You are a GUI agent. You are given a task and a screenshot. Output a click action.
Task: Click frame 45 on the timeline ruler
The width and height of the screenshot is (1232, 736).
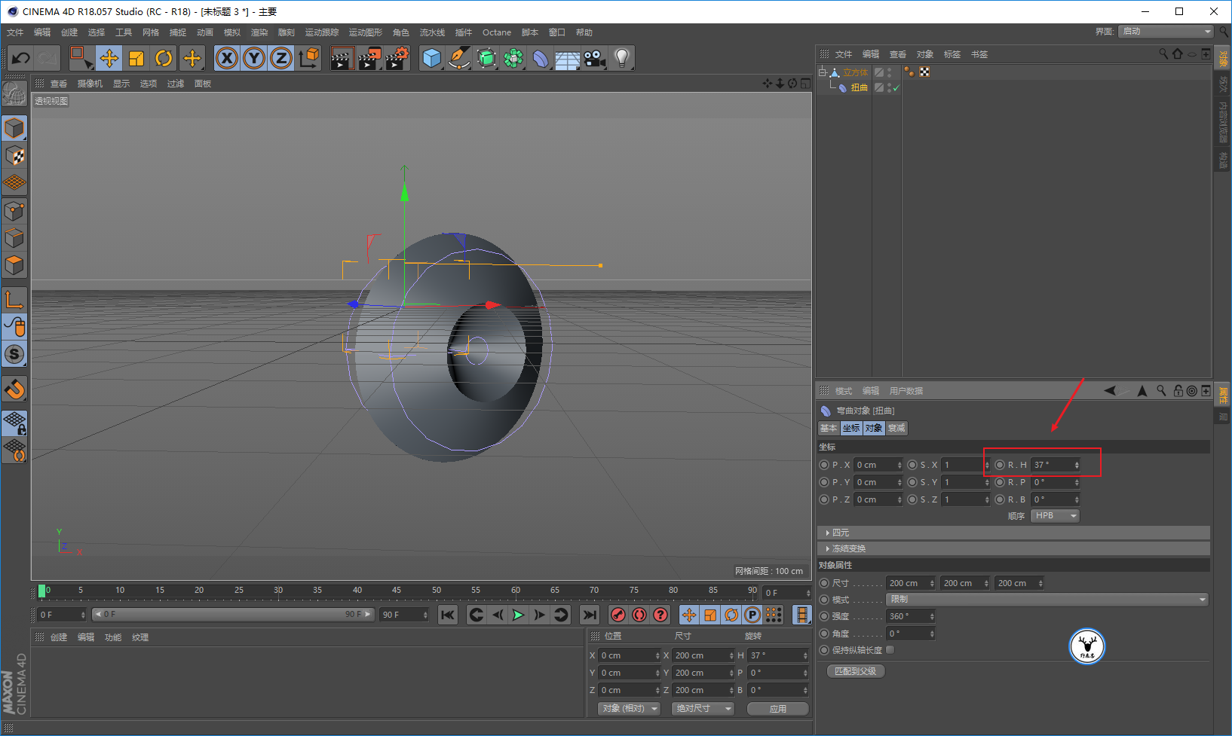point(397,591)
